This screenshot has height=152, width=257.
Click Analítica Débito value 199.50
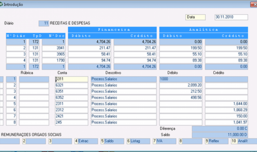point(181,48)
